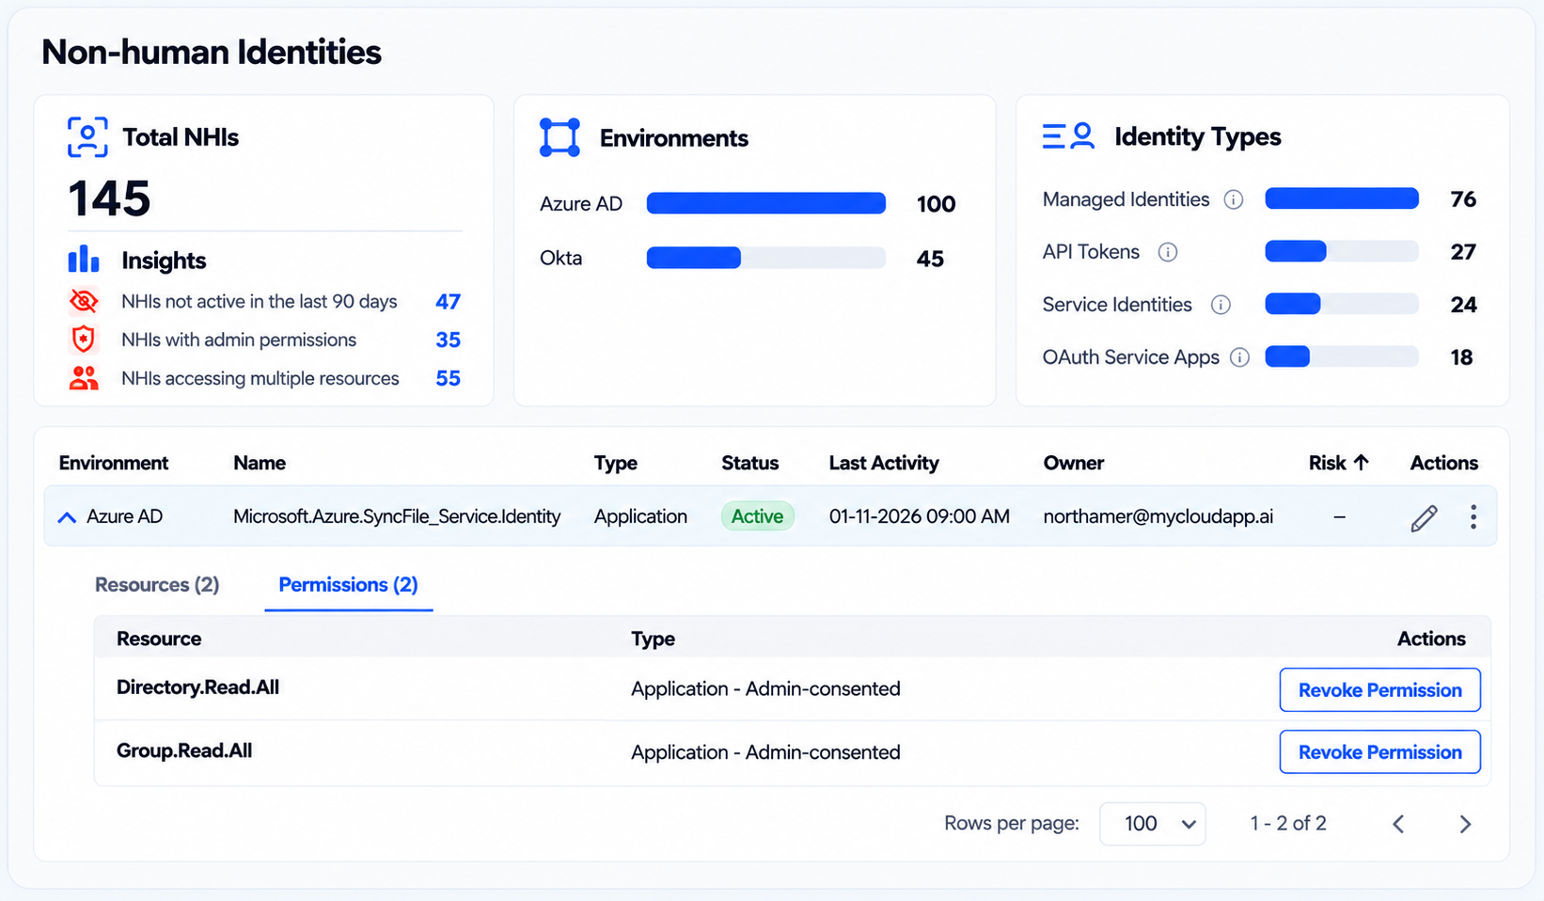Click the Directory.Read.All resource name
Screen dimensions: 1544x901
pyautogui.click(x=197, y=688)
